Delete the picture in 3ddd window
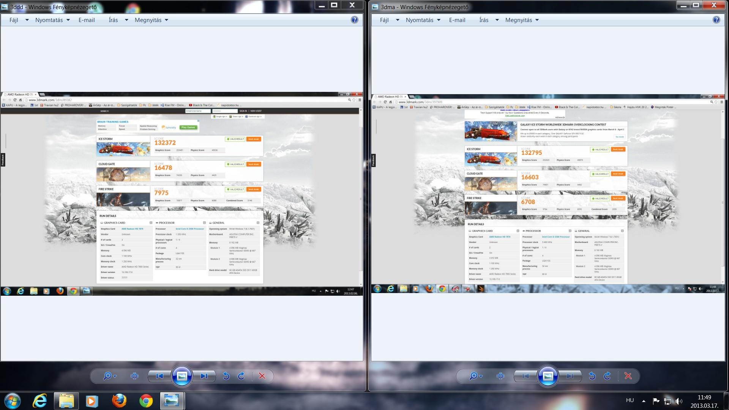The height and width of the screenshot is (410, 729). click(x=262, y=376)
